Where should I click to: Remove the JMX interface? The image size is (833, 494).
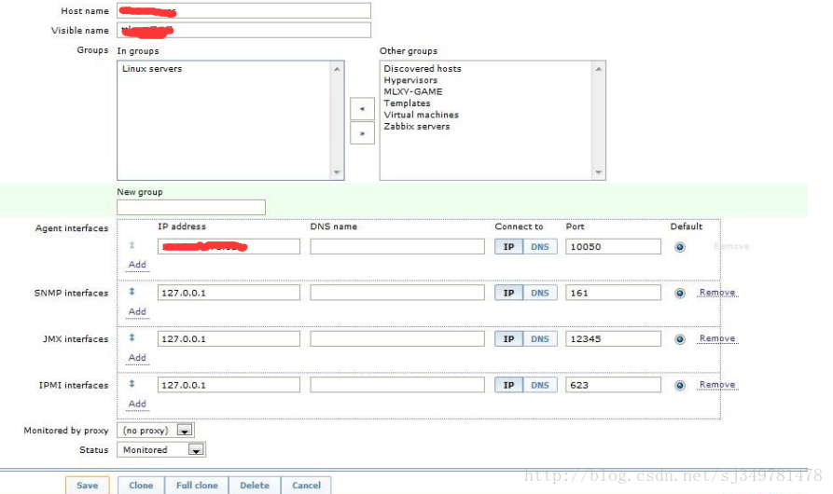(717, 338)
